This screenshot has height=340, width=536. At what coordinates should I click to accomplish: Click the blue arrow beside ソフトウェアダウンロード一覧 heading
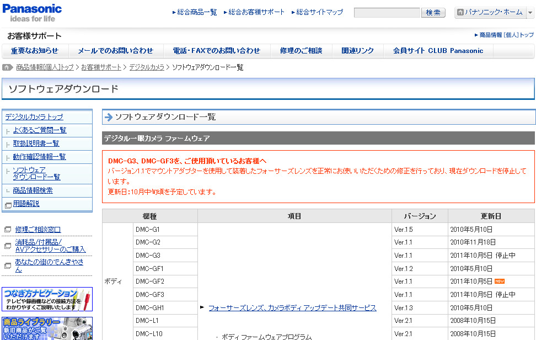pyautogui.click(x=109, y=118)
